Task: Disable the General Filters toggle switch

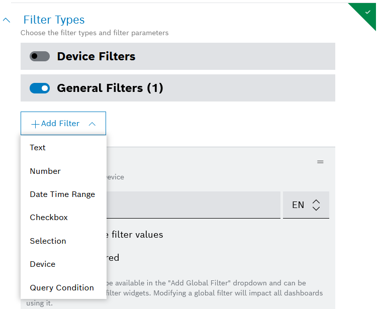Action: coord(40,88)
